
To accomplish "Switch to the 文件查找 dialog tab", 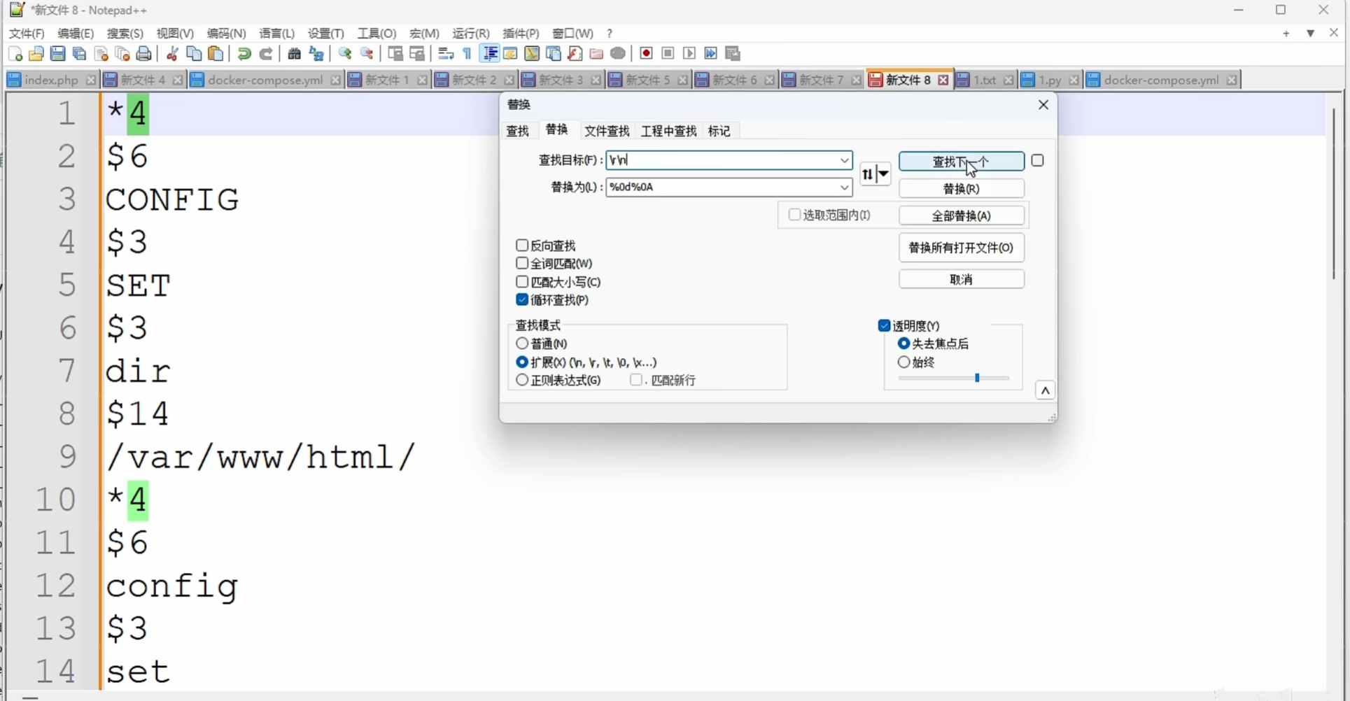I will [x=607, y=131].
